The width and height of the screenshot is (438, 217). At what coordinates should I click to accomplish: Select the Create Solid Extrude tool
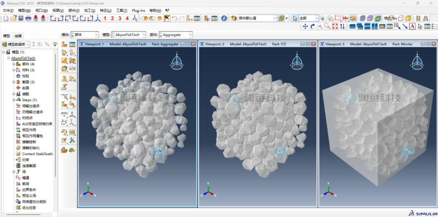tap(64, 52)
